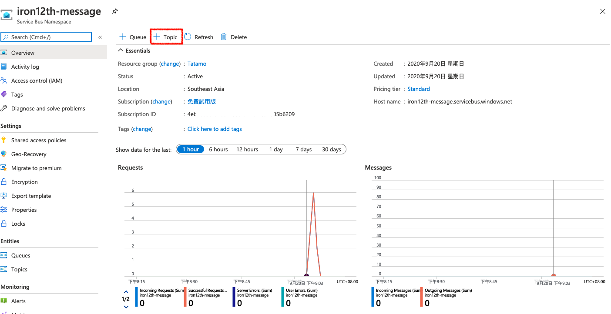This screenshot has height=314, width=611.
Task: Click change link for Resource group
Action: point(170,63)
